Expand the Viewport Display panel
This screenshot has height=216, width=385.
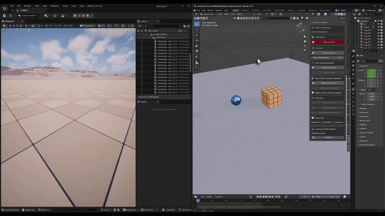tap(366, 133)
